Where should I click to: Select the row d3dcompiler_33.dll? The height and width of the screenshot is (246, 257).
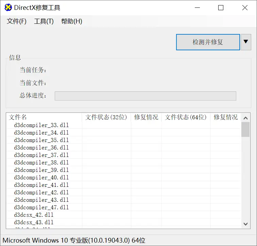click(124, 125)
